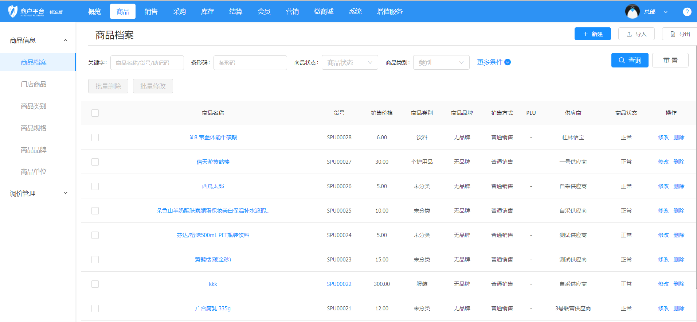Click 修改 for product SPU00028

[x=663, y=137]
